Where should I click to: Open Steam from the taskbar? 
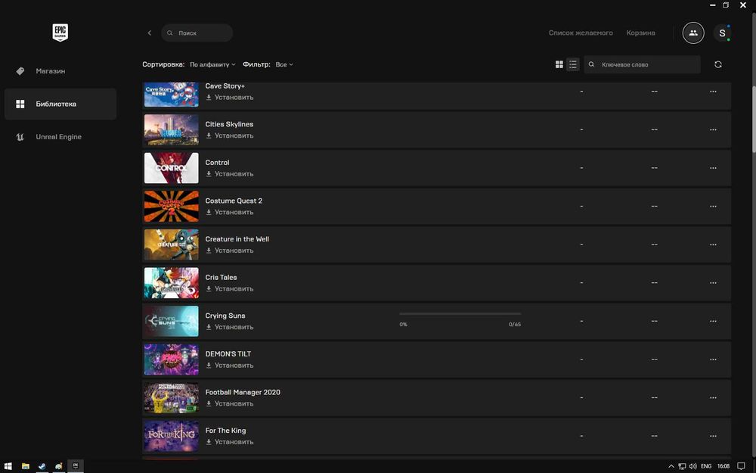pyautogui.click(x=42, y=466)
